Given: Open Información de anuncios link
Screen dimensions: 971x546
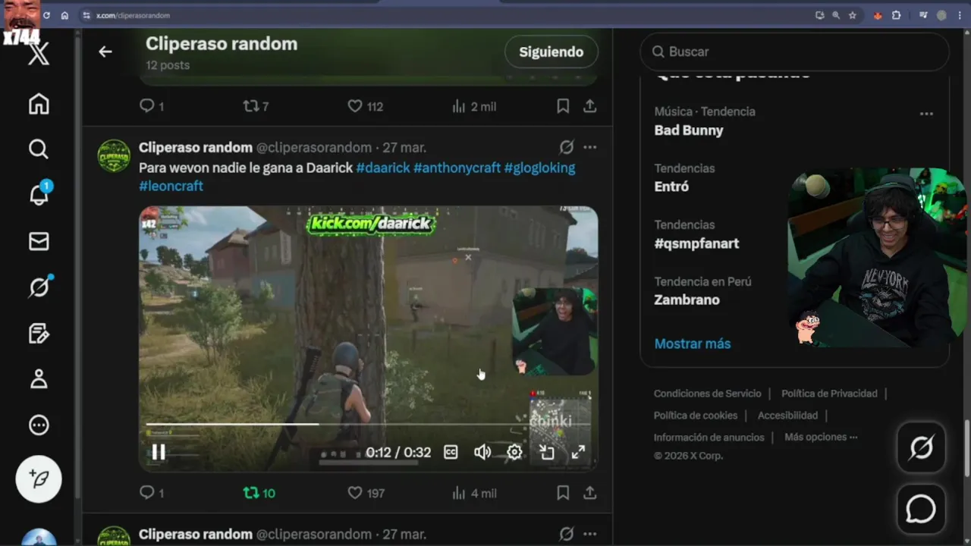Looking at the screenshot, I should [709, 438].
